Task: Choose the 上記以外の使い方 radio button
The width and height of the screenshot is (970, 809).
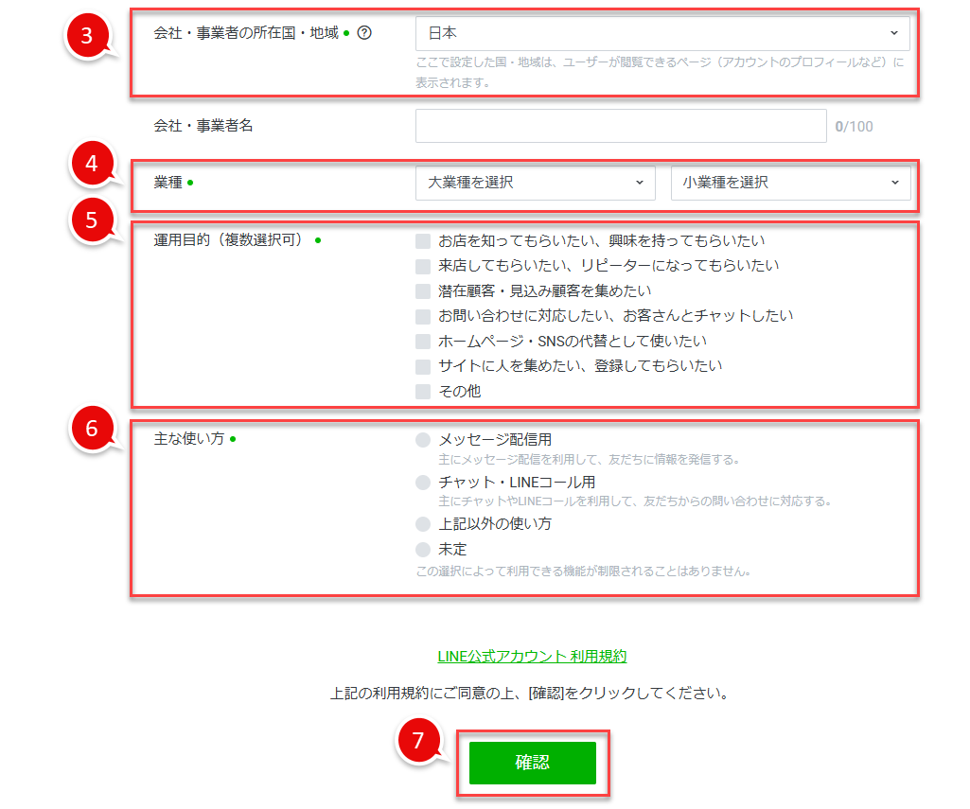Action: point(423,524)
